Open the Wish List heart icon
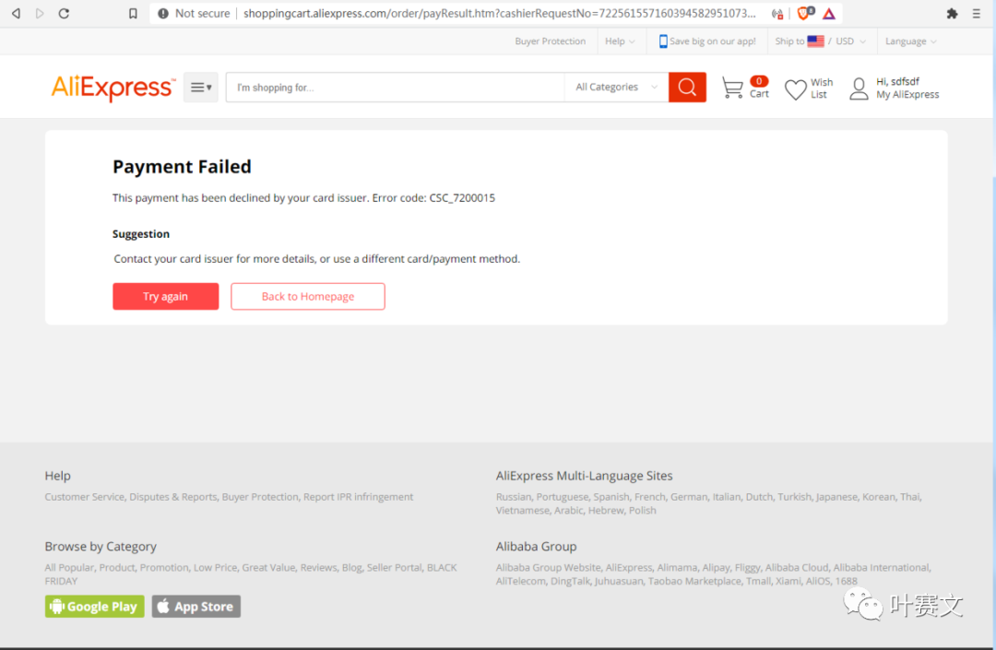Viewport: 996px width, 650px height. pyautogui.click(x=795, y=89)
